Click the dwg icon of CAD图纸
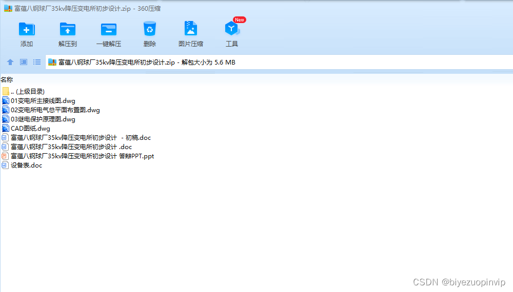This screenshot has width=513, height=292. (x=6, y=129)
